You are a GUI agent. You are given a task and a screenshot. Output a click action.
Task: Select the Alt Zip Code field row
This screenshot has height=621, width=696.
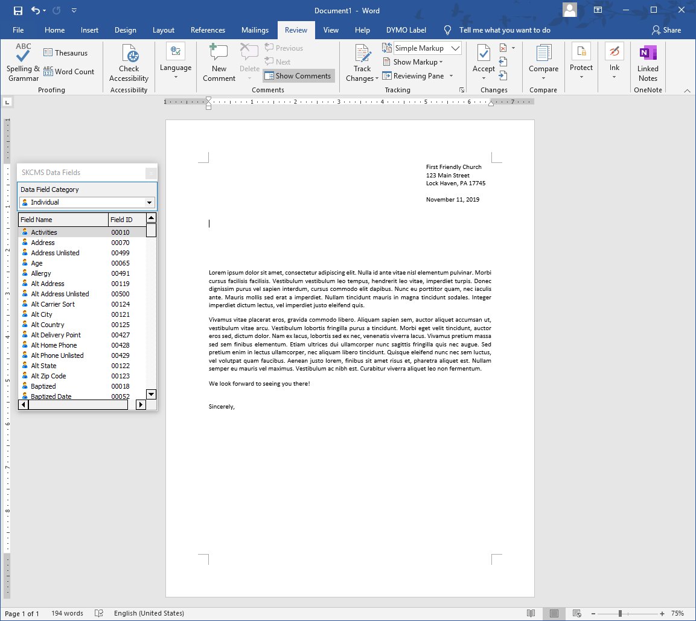pyautogui.click(x=48, y=376)
